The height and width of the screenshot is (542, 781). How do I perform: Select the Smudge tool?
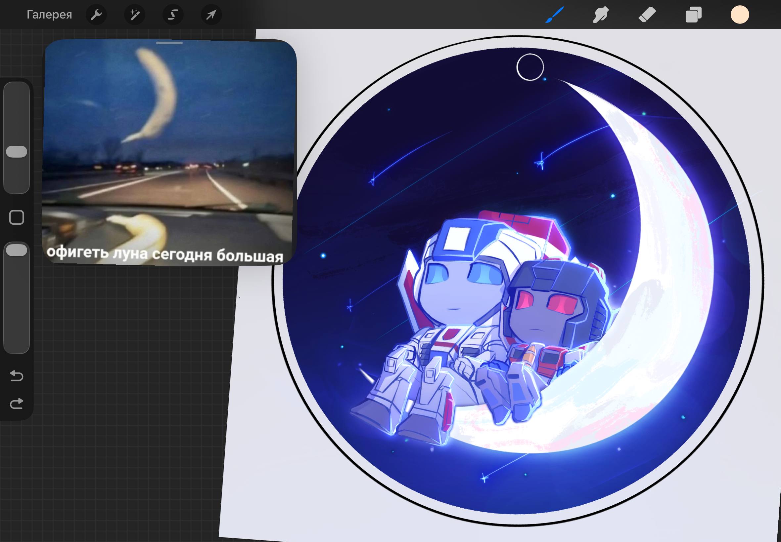[601, 15]
